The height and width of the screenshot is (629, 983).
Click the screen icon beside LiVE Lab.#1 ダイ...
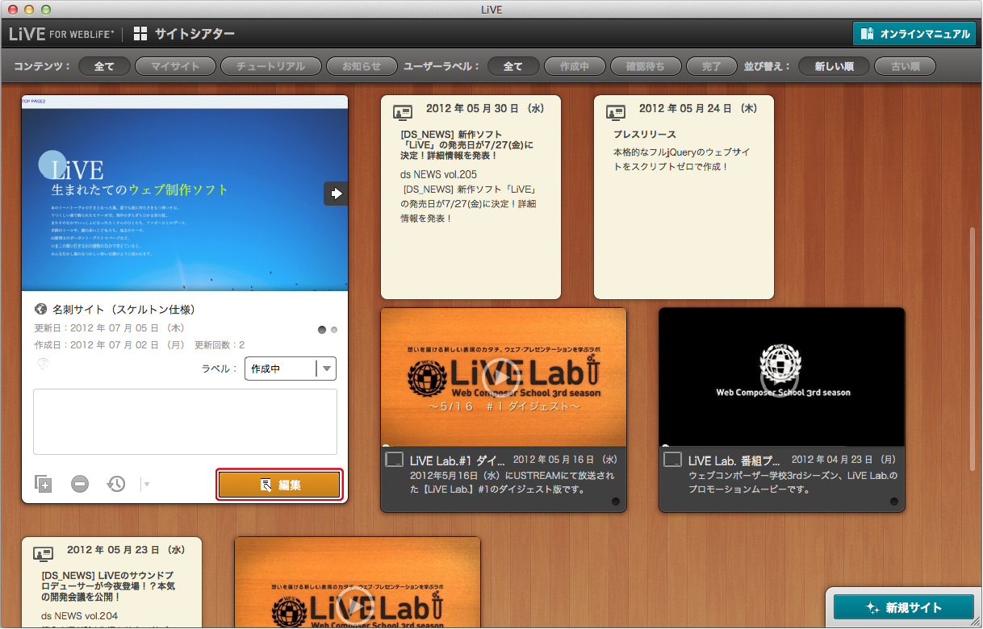pos(394,460)
